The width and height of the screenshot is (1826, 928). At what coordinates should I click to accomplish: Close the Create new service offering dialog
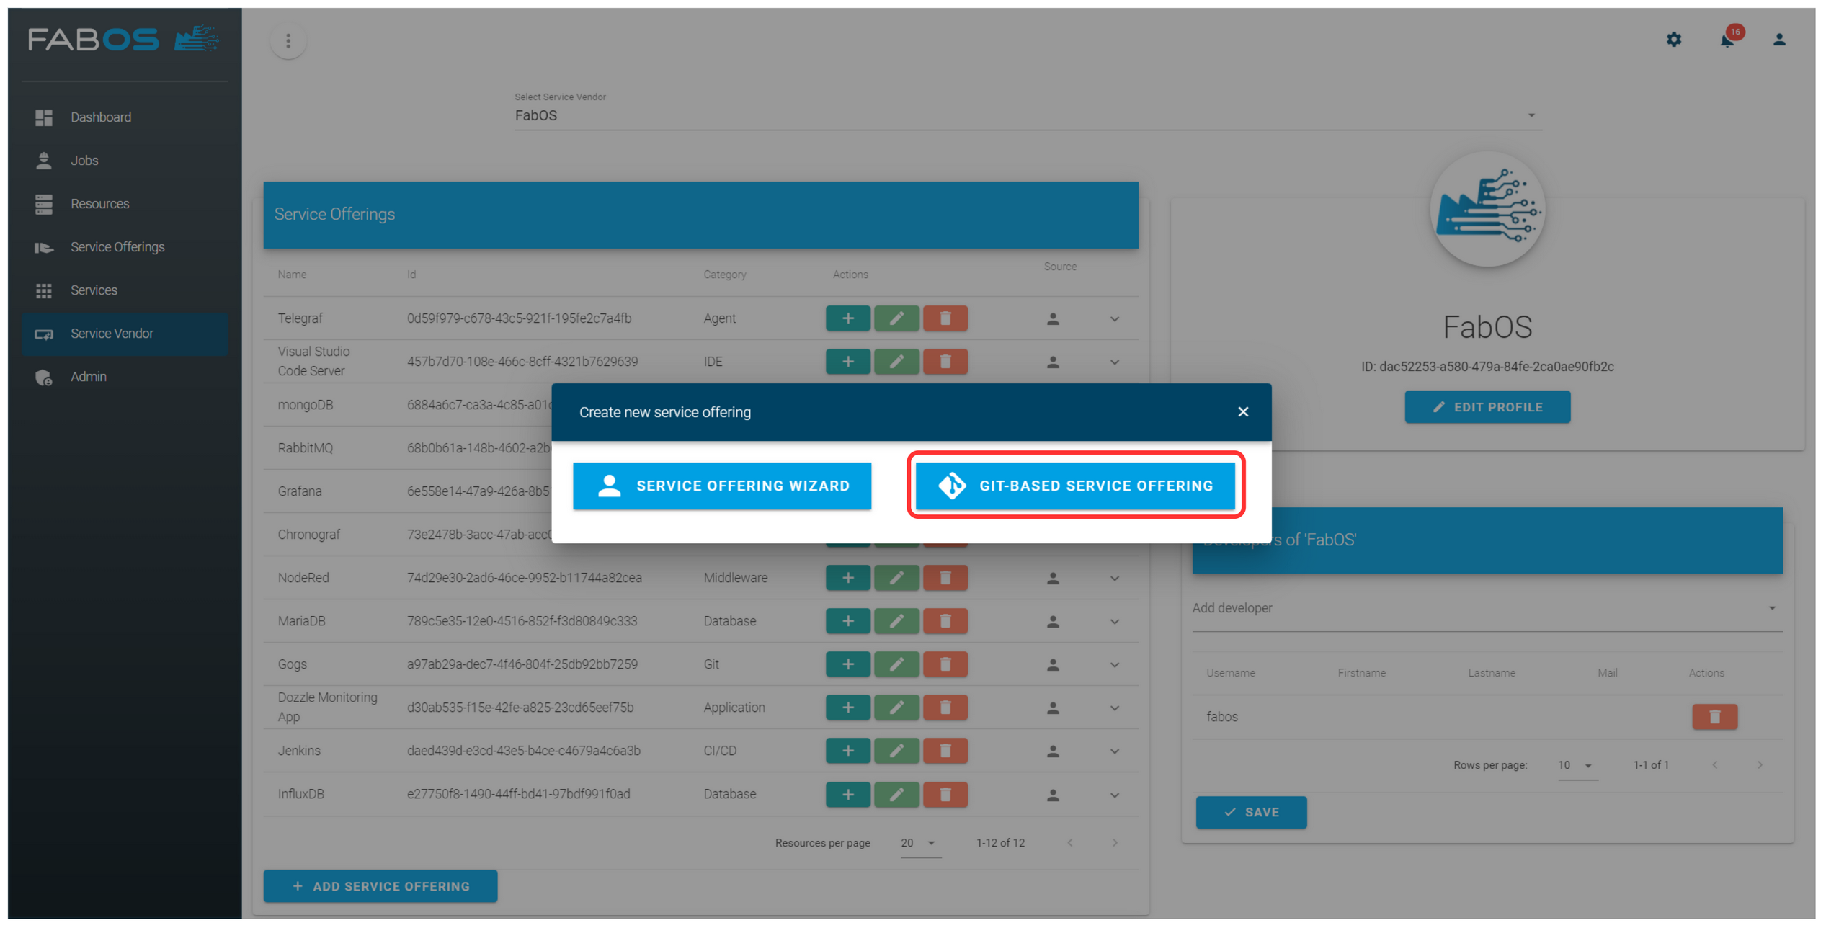pos(1242,411)
